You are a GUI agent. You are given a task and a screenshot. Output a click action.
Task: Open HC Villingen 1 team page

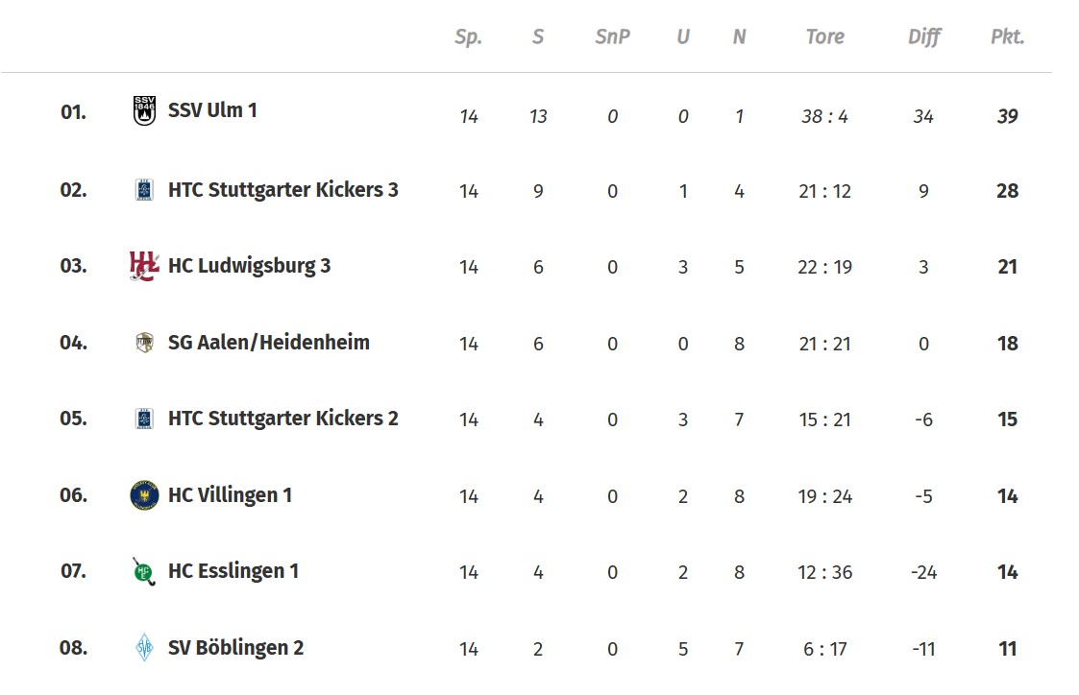[x=230, y=495]
